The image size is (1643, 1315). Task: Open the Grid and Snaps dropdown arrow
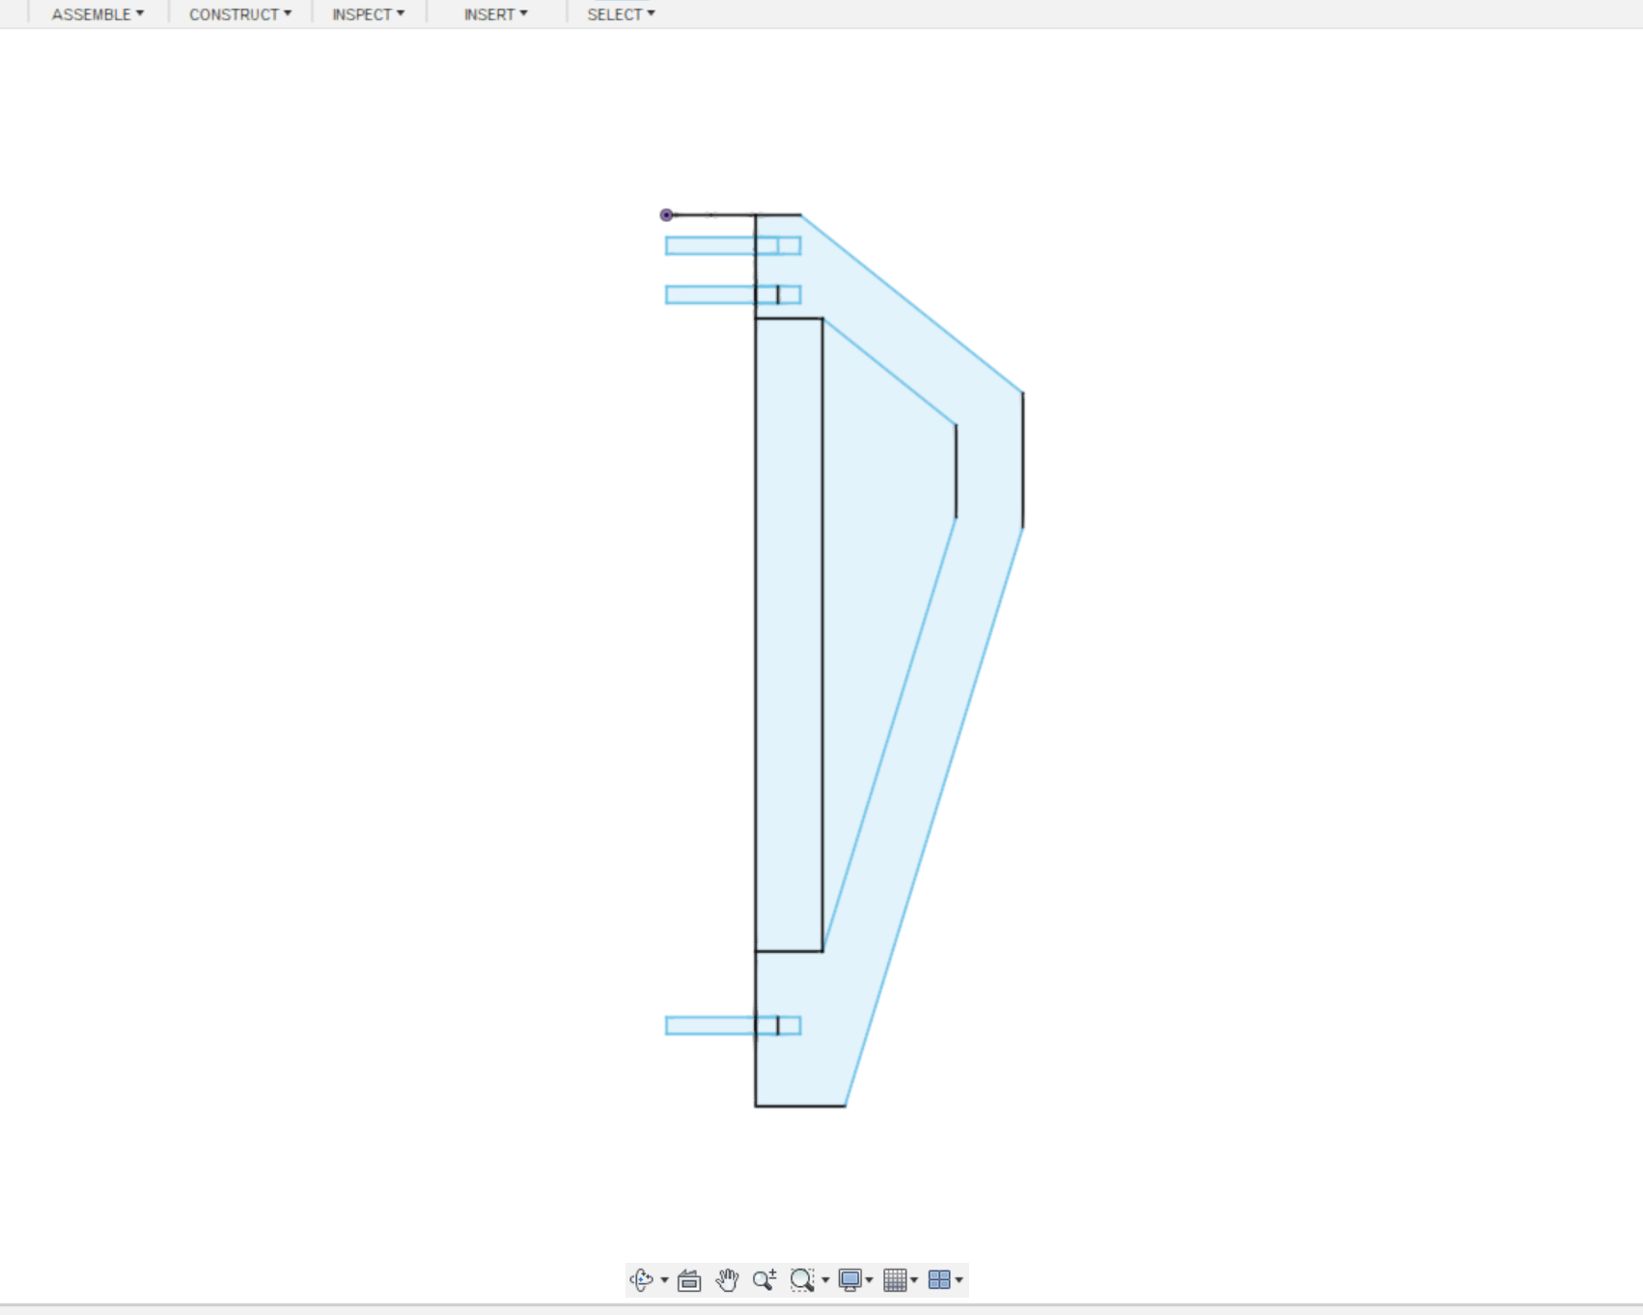tap(914, 1283)
